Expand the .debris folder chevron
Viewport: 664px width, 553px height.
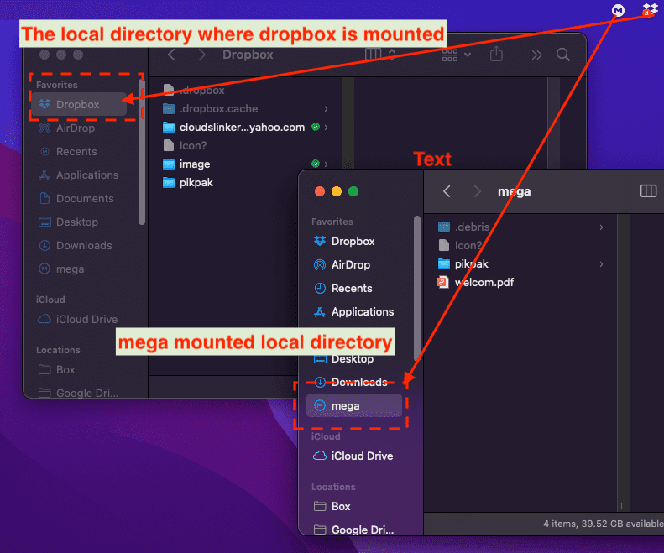pyautogui.click(x=601, y=227)
